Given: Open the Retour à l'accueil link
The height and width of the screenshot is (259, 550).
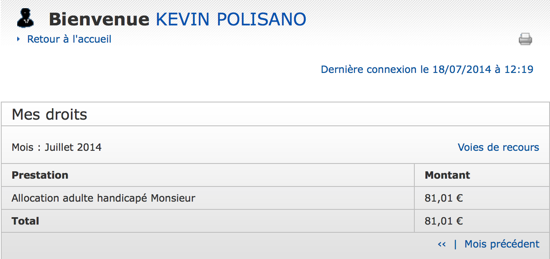Looking at the screenshot, I should [69, 39].
